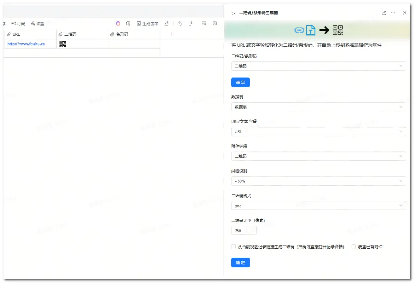Screen dimensions: 414x283
Task: Toggle the 覆盖已有附件 checkbox
Action: click(x=353, y=247)
